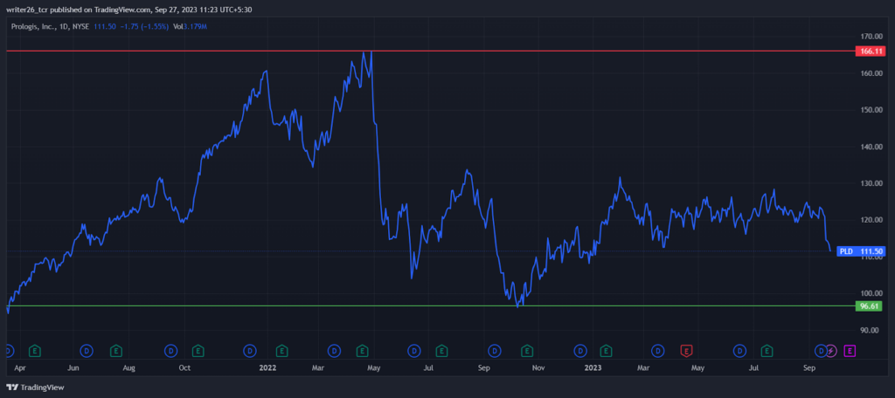
Task: Click the TradingView logo
Action: [35, 388]
